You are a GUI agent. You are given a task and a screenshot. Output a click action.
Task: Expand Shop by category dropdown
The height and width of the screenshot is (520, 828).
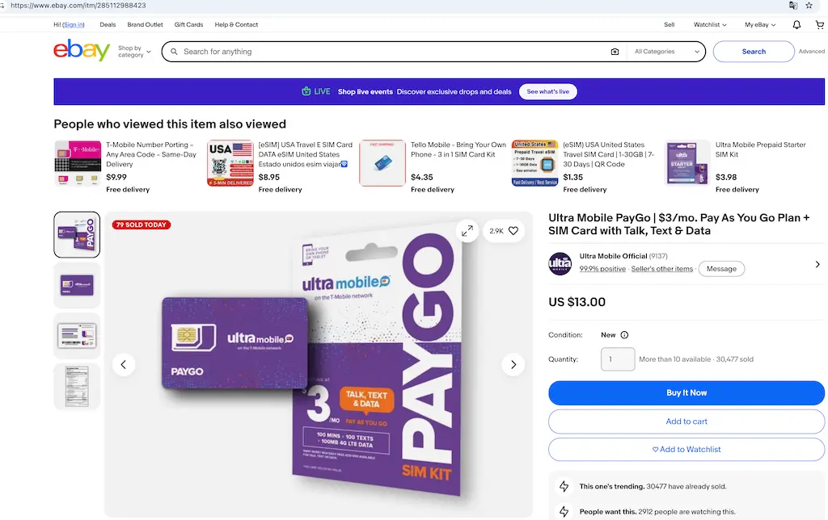[x=134, y=51]
